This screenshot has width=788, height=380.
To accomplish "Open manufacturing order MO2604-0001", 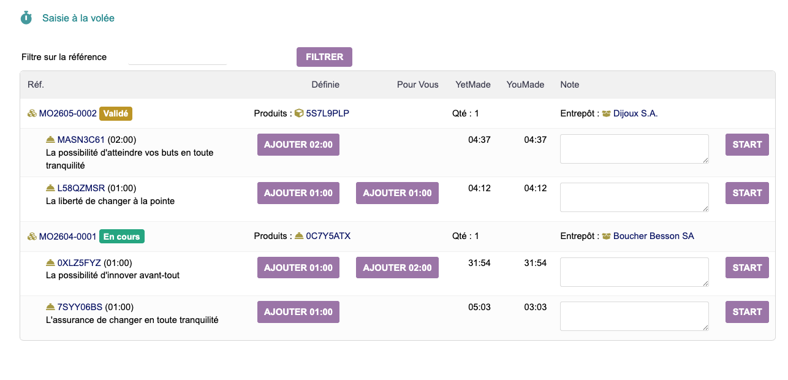I will [68, 236].
